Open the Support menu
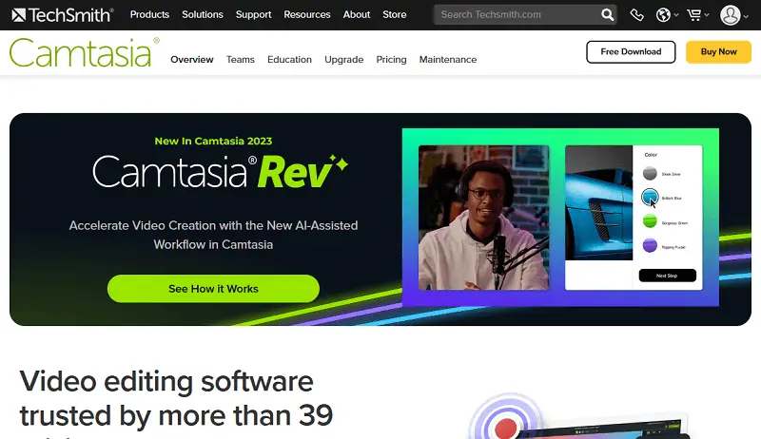761x439 pixels. click(x=253, y=14)
